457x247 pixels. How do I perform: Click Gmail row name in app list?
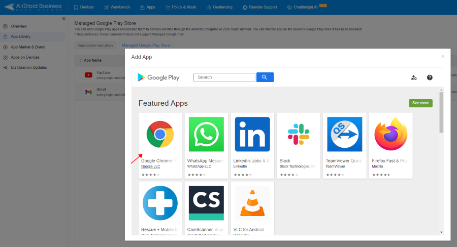coord(101,90)
